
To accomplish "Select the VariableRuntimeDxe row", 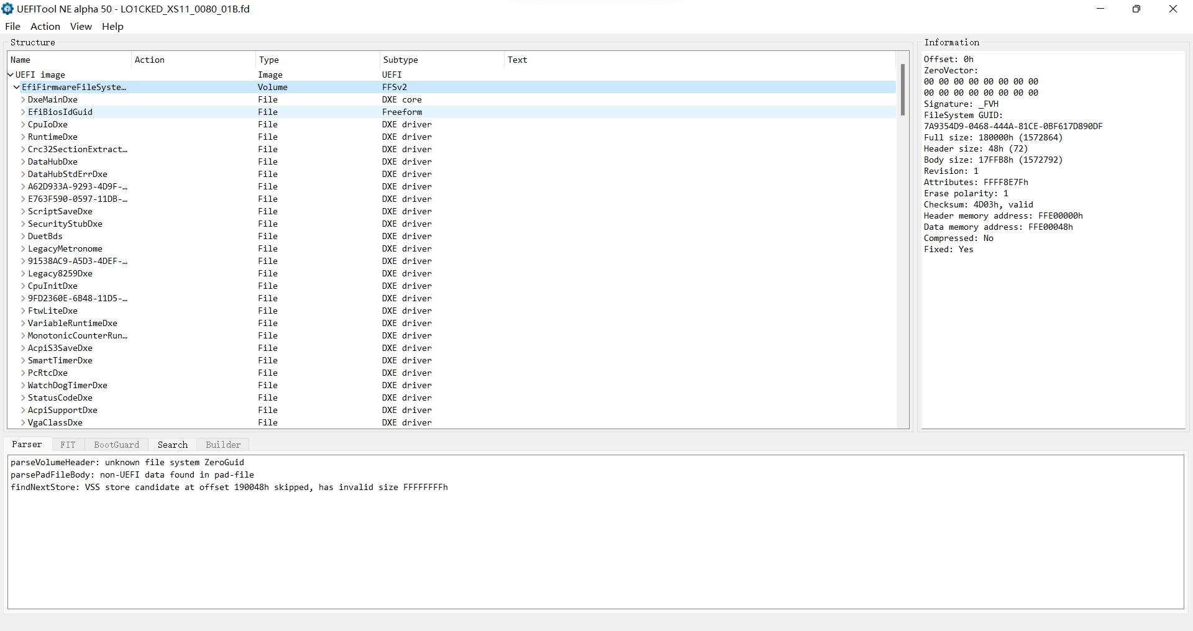I will 452,323.
